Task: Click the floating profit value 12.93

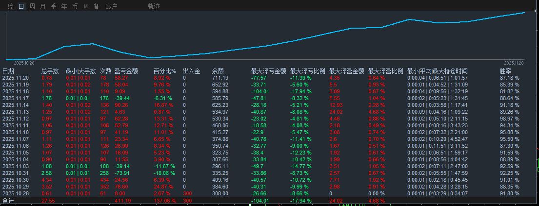Action: pos(336,104)
